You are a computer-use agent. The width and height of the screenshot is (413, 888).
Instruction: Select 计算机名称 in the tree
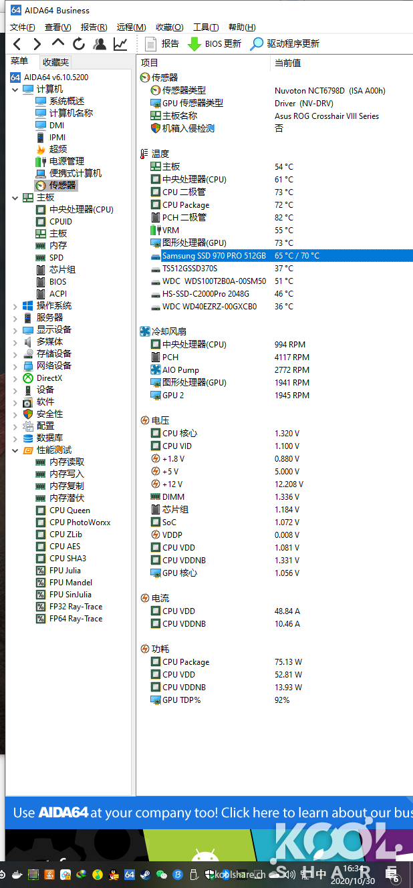(x=72, y=113)
